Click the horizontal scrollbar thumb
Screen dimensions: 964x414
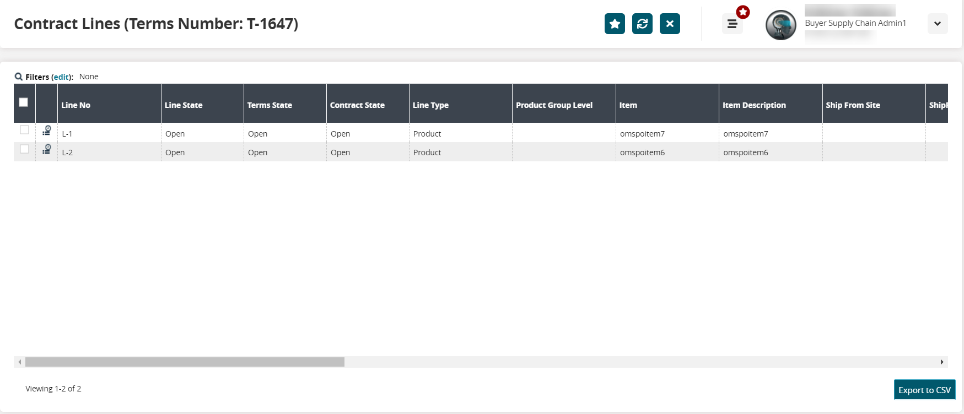point(185,362)
